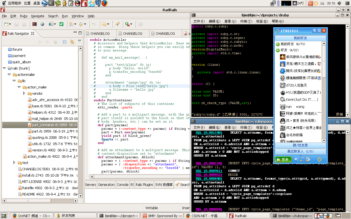Collapse the actionmailer folder node
Viewport: 351px width, 219px height.
pyautogui.click(x=9, y=74)
